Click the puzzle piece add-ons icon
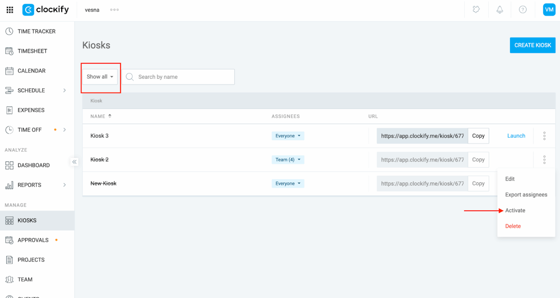This screenshot has width=560, height=298. 476,10
